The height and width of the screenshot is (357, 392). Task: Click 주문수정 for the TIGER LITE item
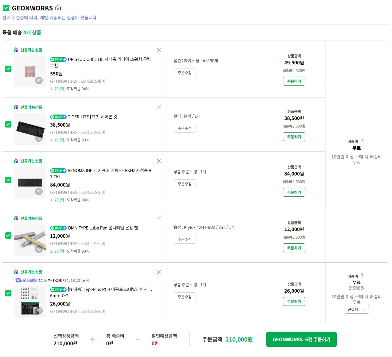[184, 128]
